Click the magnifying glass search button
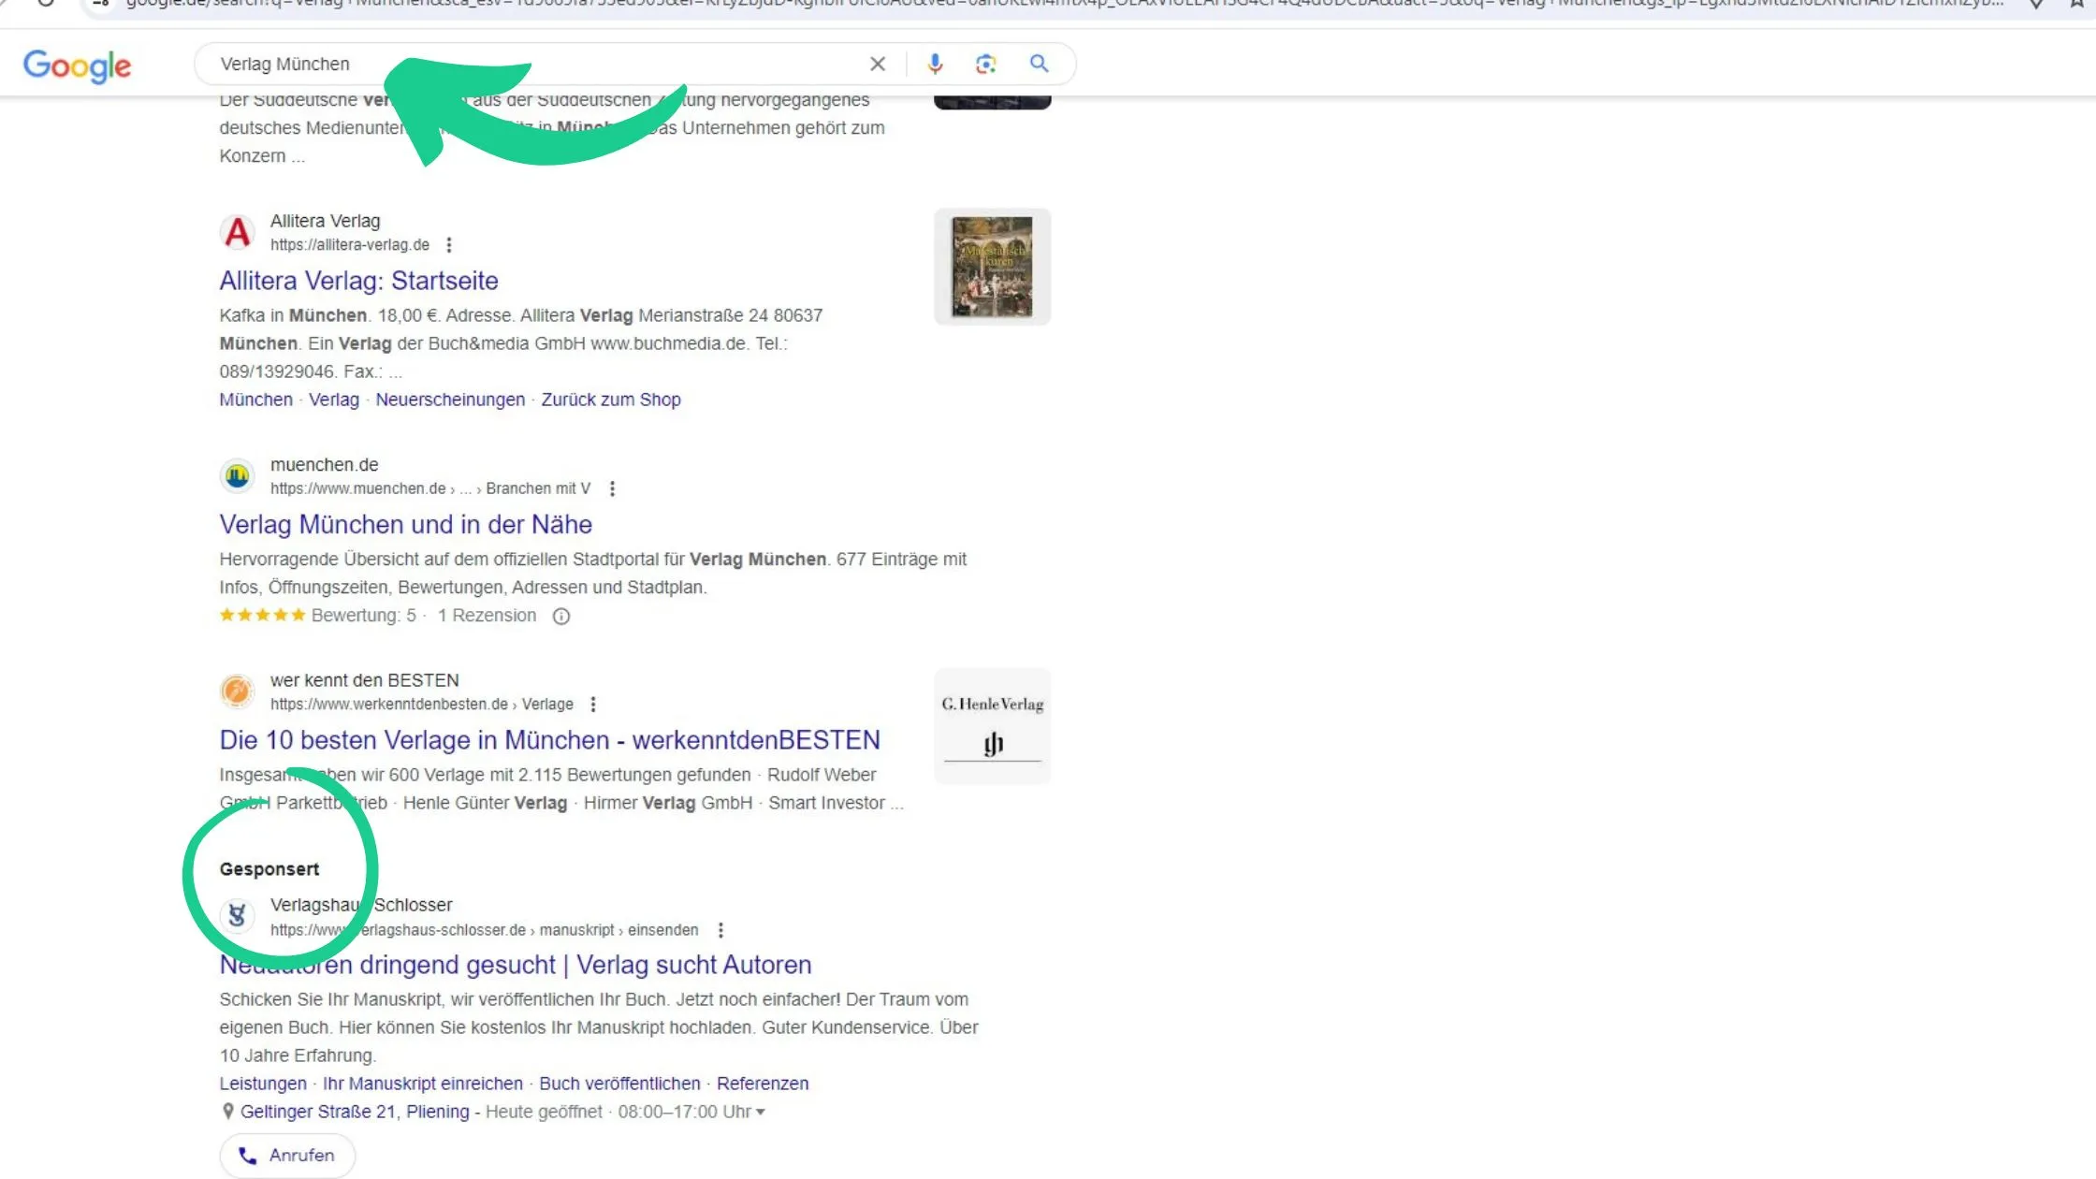This screenshot has height=1179, width=2096. [x=1039, y=64]
